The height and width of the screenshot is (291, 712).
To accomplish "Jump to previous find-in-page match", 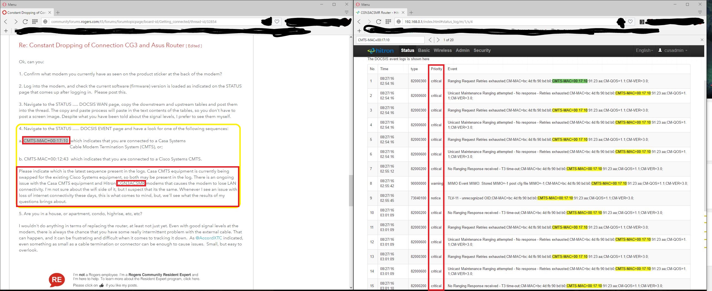I will (430, 40).
